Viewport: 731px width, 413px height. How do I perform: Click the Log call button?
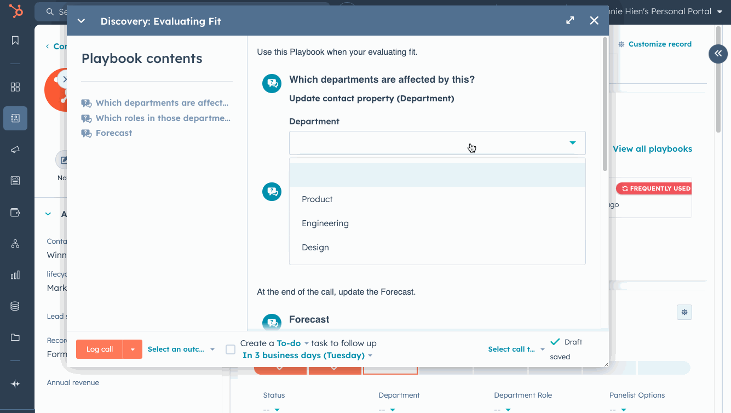[x=99, y=349]
